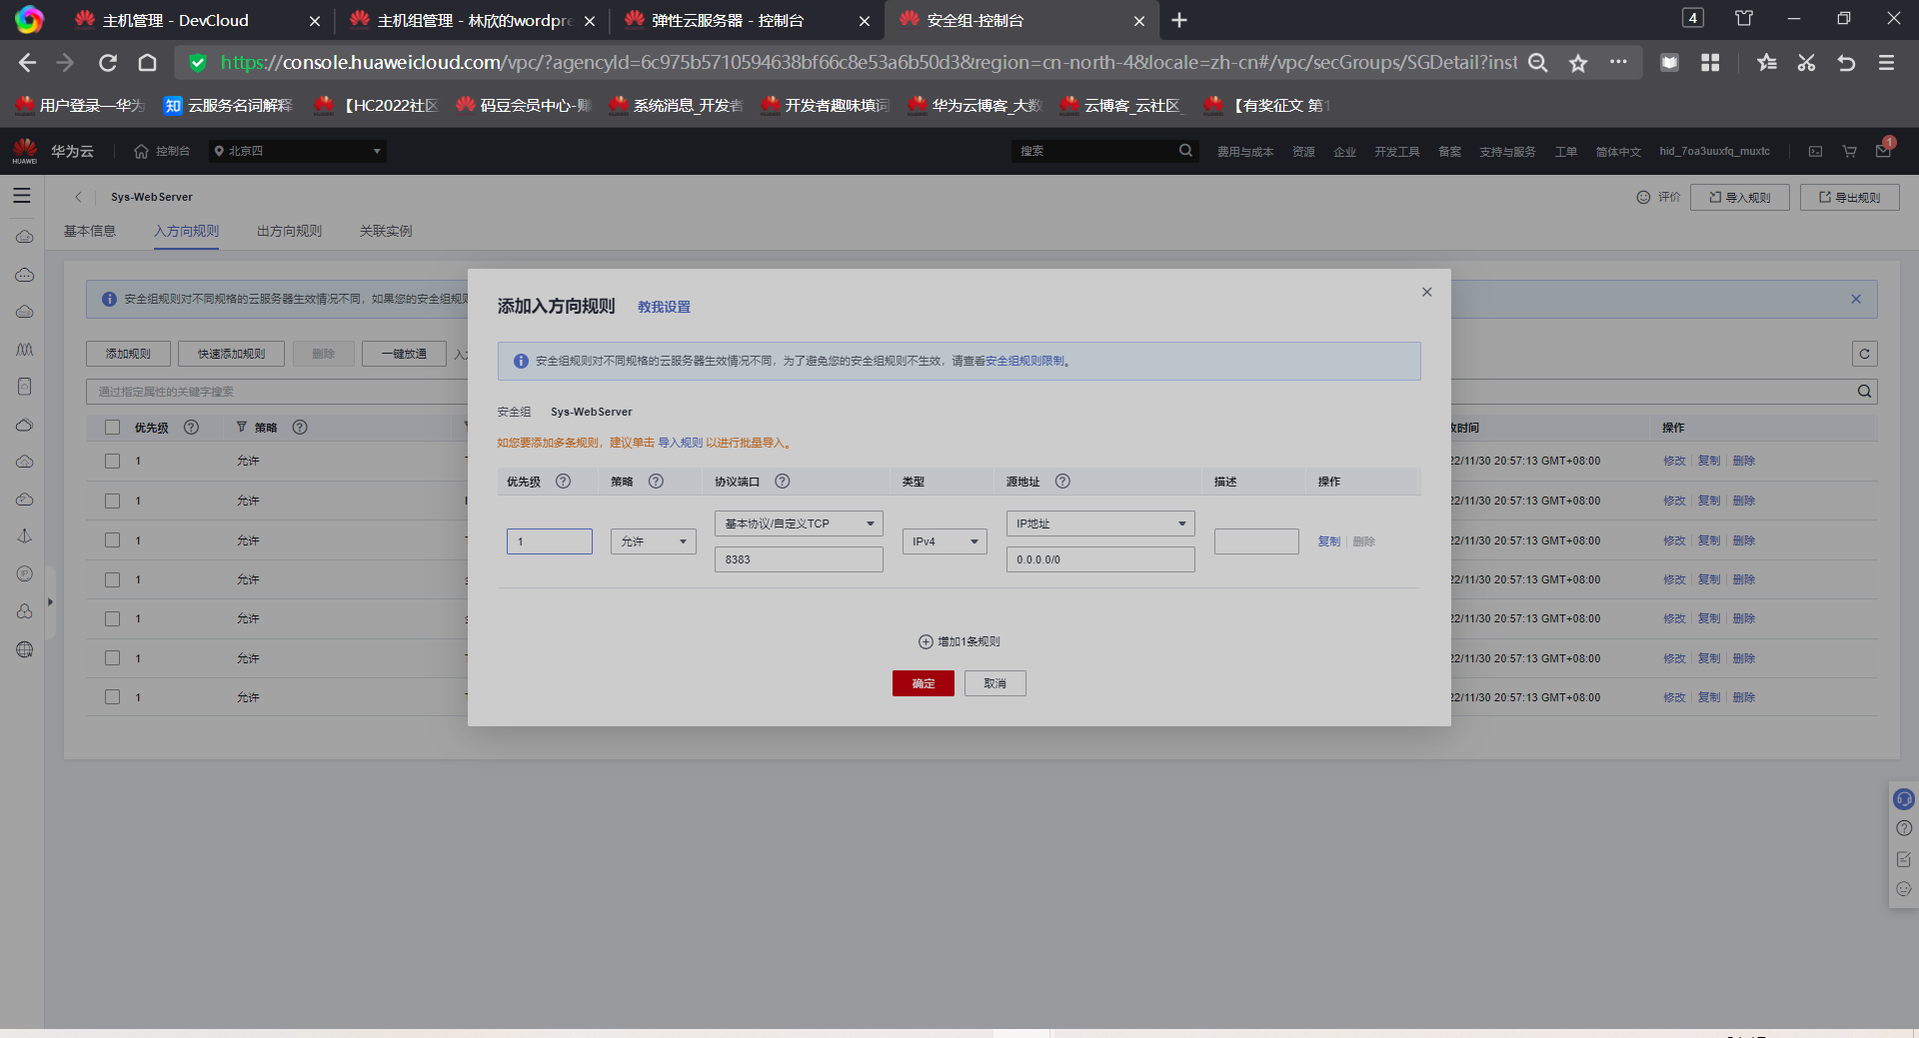The width and height of the screenshot is (1919, 1038).
Task: Expand the collapsed sidebar arrow handle
Action: point(50,602)
